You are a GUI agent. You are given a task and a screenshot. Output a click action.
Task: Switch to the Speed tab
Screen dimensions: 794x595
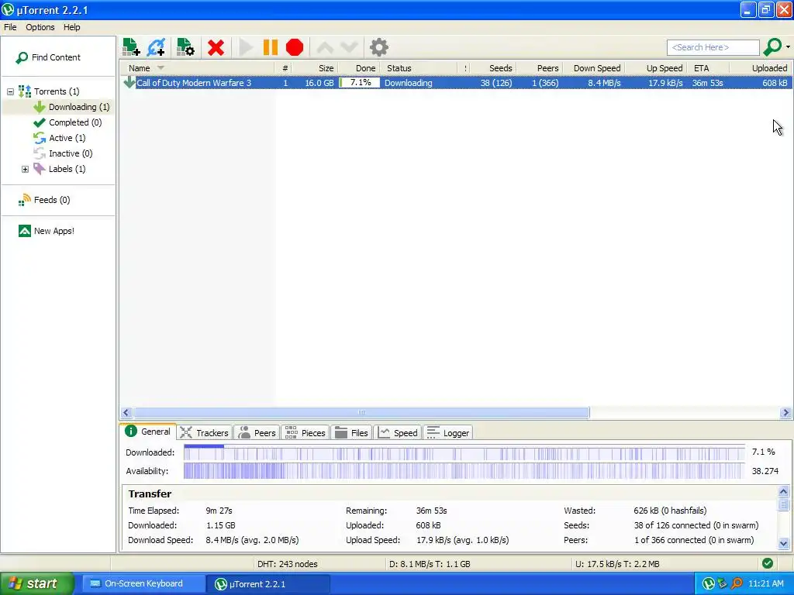tap(398, 433)
